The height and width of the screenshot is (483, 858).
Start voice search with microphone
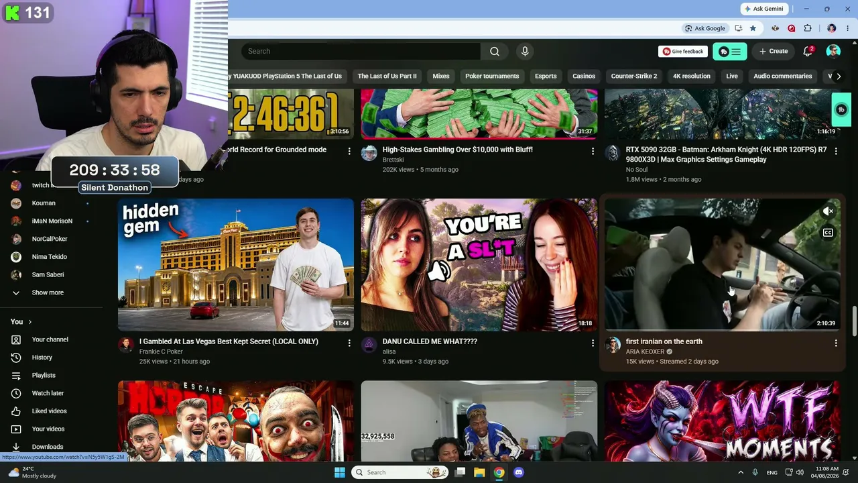tap(525, 52)
